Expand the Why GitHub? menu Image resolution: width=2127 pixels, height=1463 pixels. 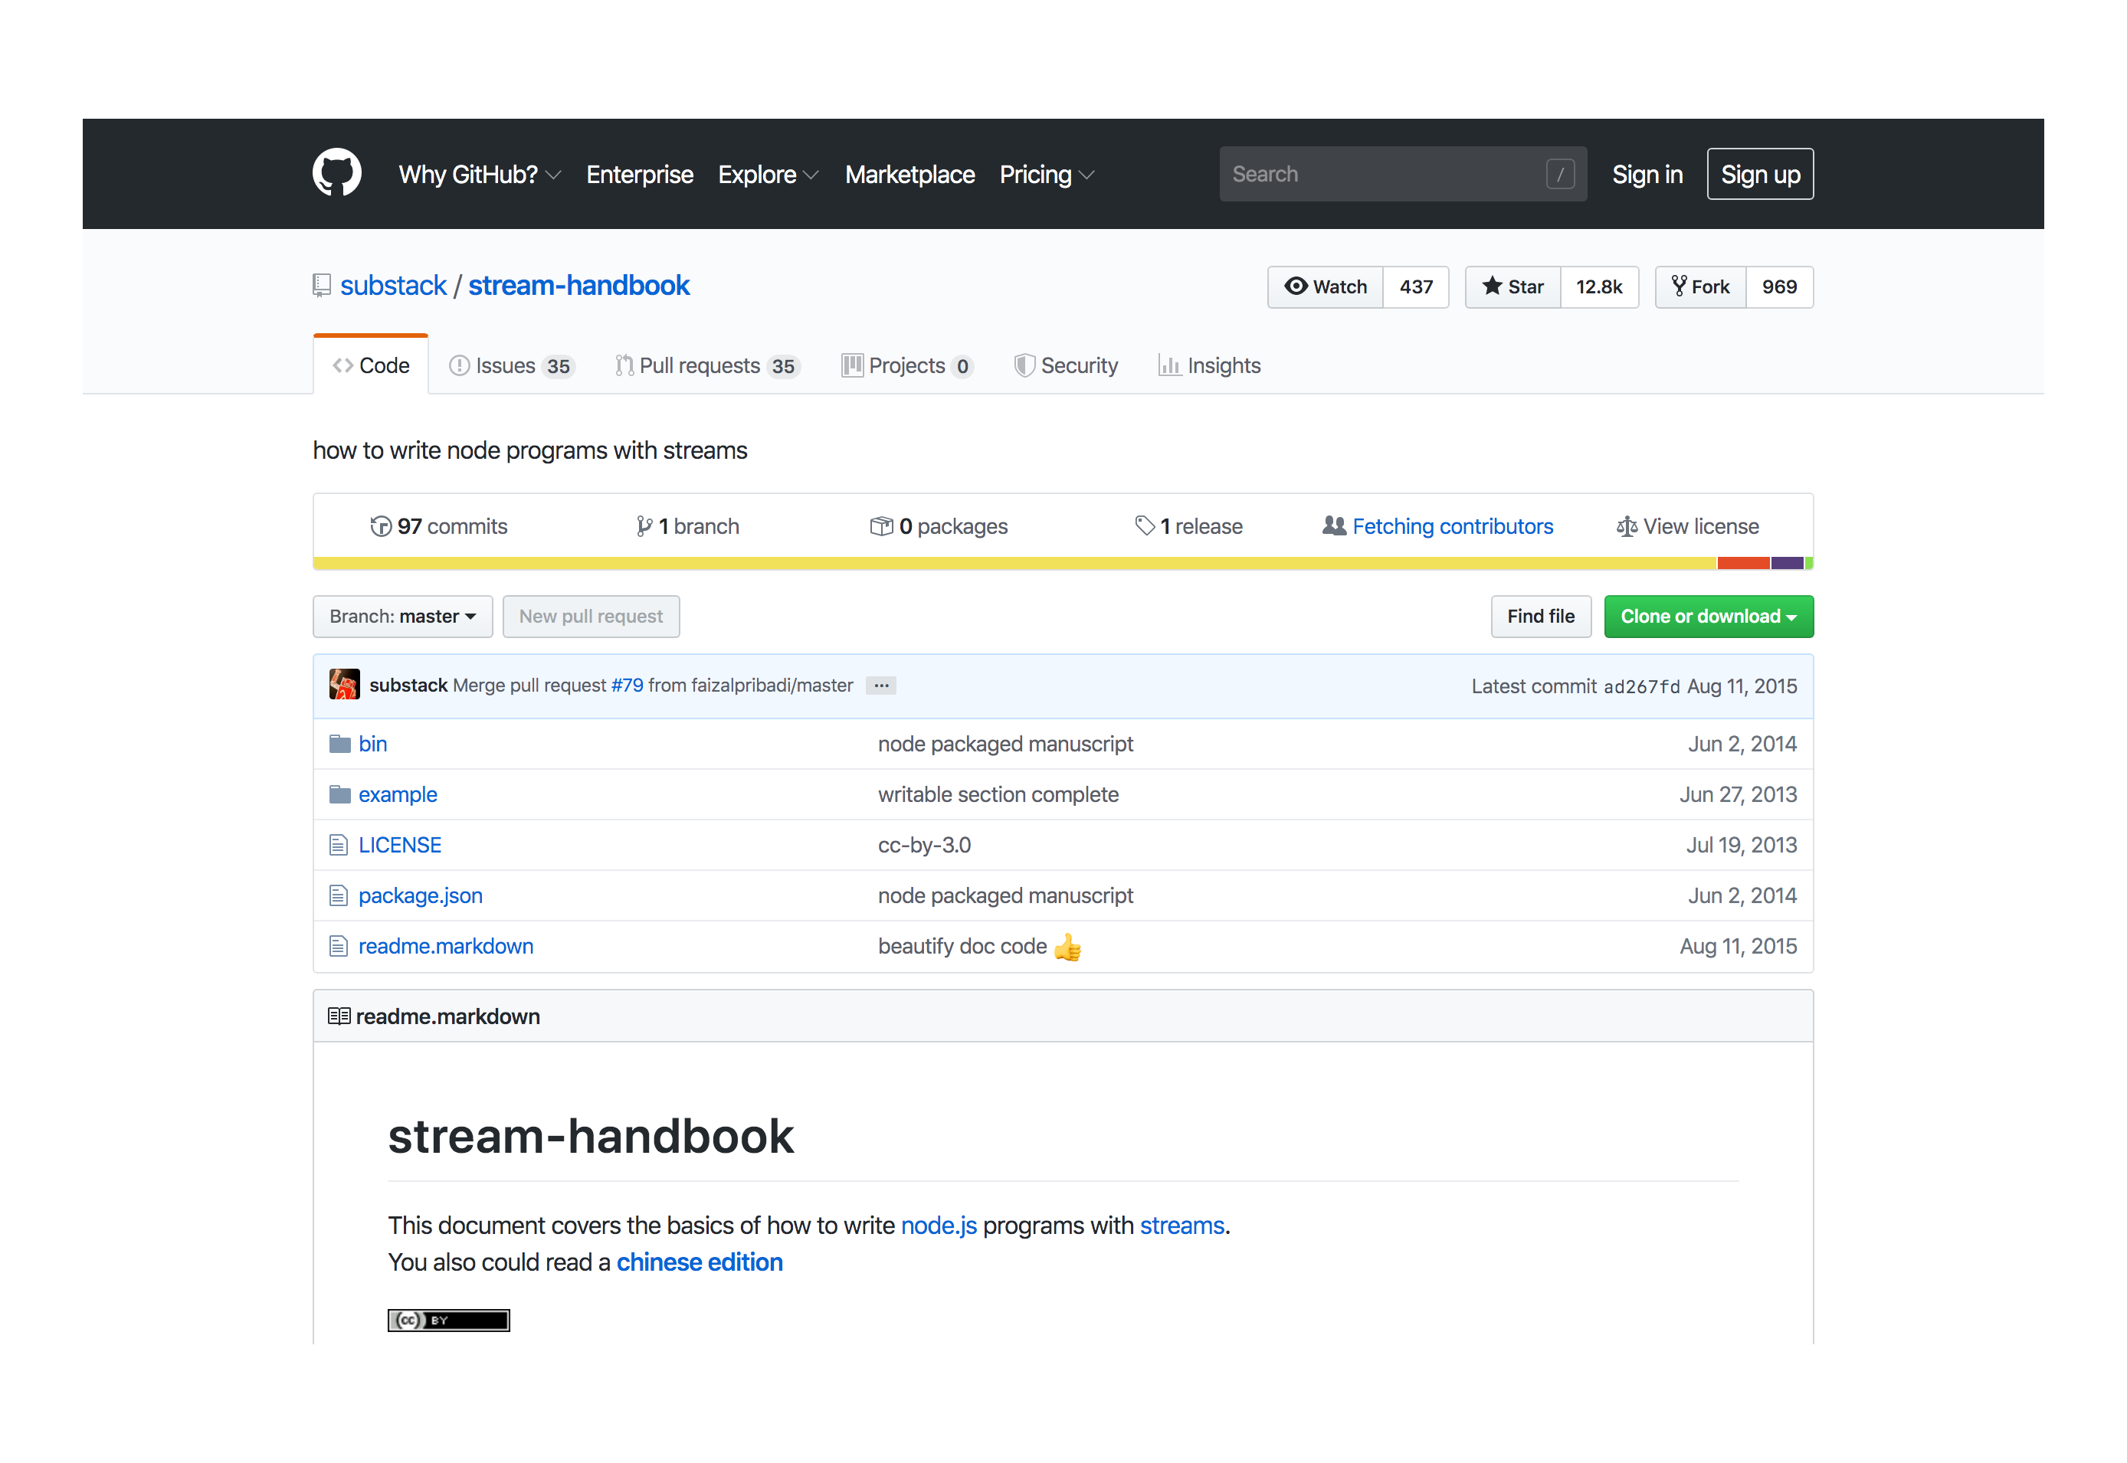[x=479, y=174]
